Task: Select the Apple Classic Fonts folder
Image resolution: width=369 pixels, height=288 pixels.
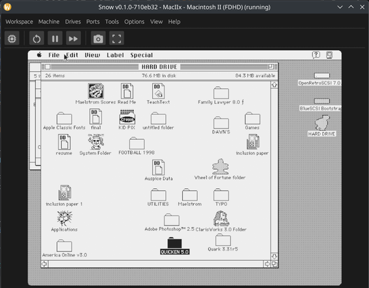Action: [64, 118]
